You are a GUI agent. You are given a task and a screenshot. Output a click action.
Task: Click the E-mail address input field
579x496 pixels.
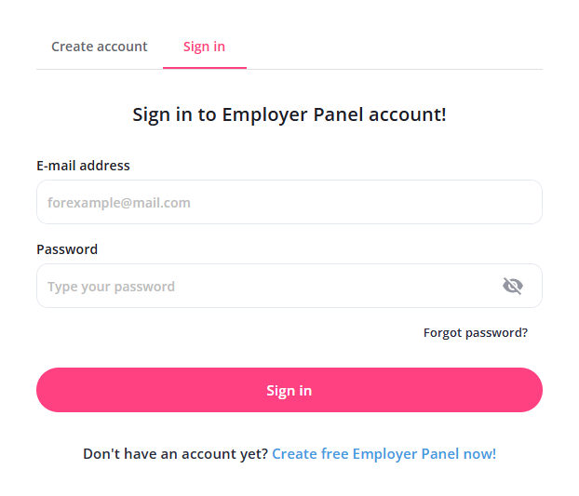tap(289, 202)
